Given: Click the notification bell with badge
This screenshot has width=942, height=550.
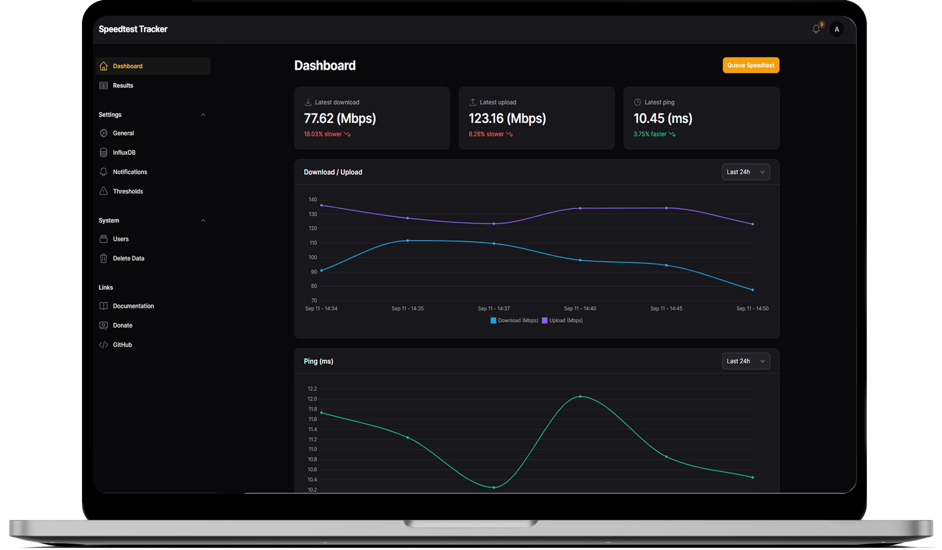Looking at the screenshot, I should 815,29.
